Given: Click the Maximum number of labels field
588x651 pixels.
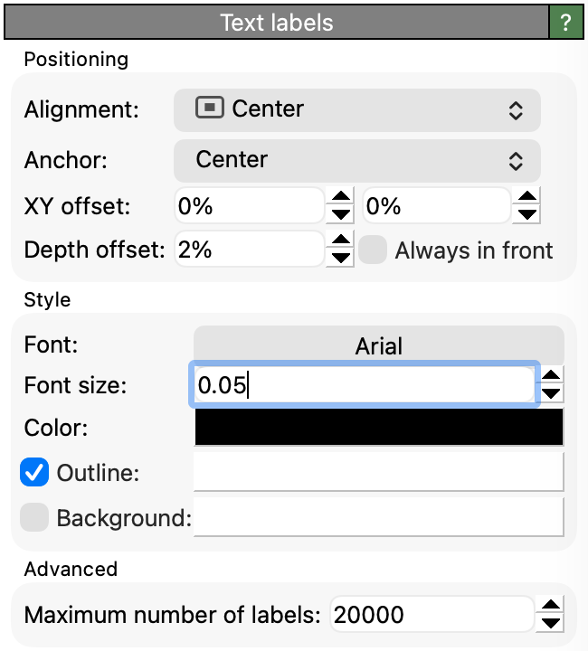Looking at the screenshot, I should coord(432,615).
